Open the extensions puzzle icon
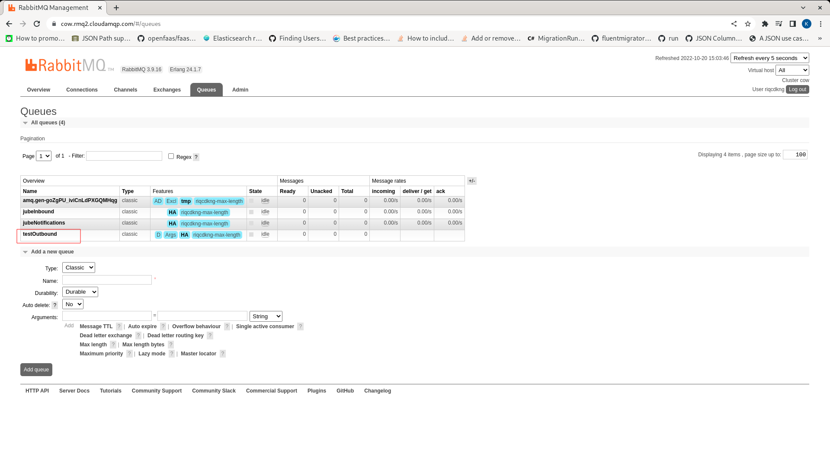 click(765, 24)
